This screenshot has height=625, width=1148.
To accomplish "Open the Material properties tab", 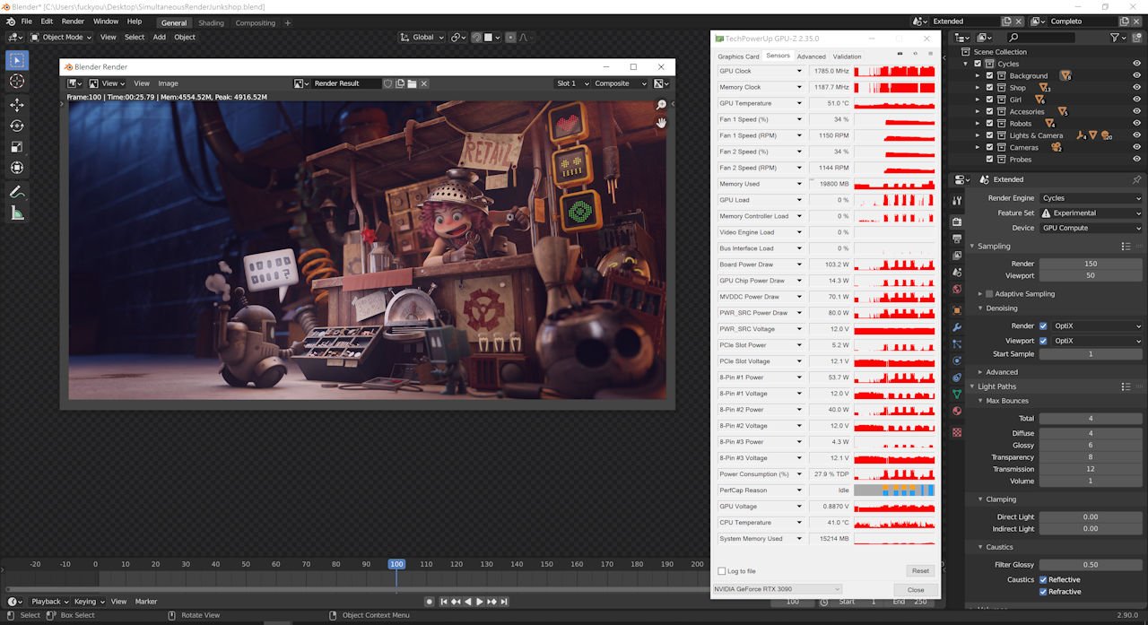I will click(x=957, y=411).
